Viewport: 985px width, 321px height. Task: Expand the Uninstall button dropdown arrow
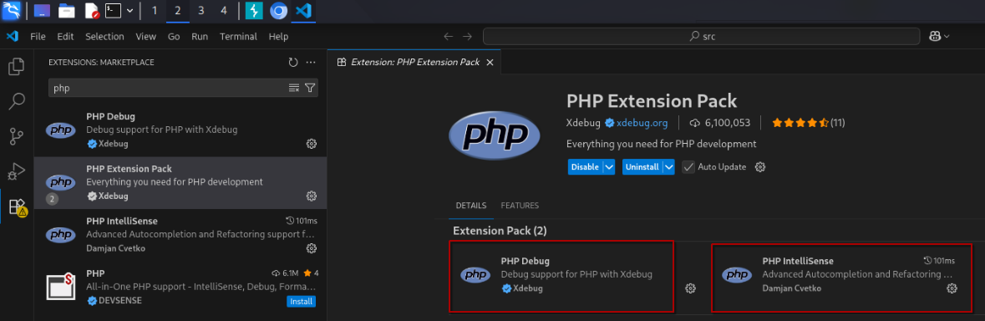click(x=668, y=167)
